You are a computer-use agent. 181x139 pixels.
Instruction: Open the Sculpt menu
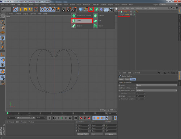66,4
